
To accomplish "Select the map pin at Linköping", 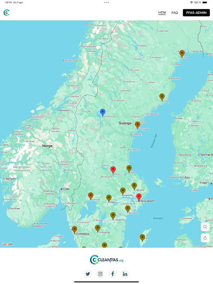I will tap(113, 216).
